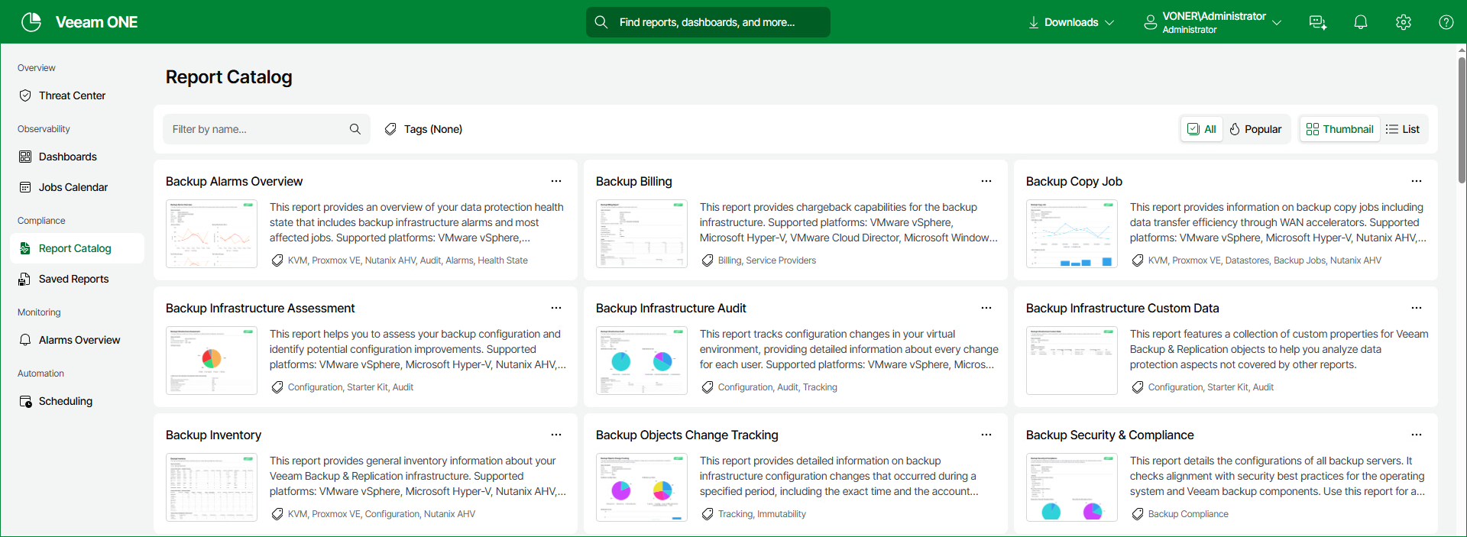Open the Tags (None) filter dropdown
This screenshot has width=1467, height=537.
[424, 129]
